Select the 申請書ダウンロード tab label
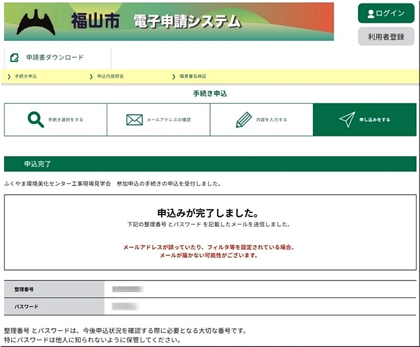The height and width of the screenshot is (347, 420). [x=55, y=58]
